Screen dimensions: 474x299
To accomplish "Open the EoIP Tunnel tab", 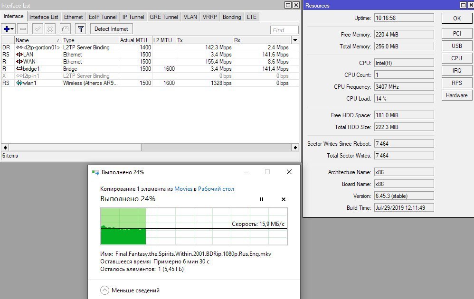I will 103,17.
